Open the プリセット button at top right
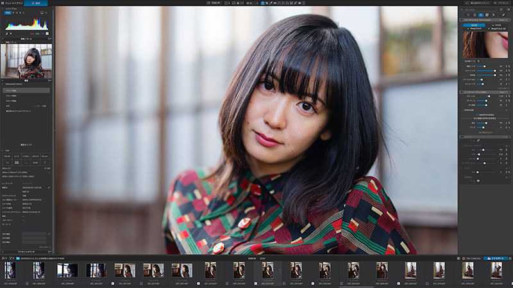 tap(501, 3)
